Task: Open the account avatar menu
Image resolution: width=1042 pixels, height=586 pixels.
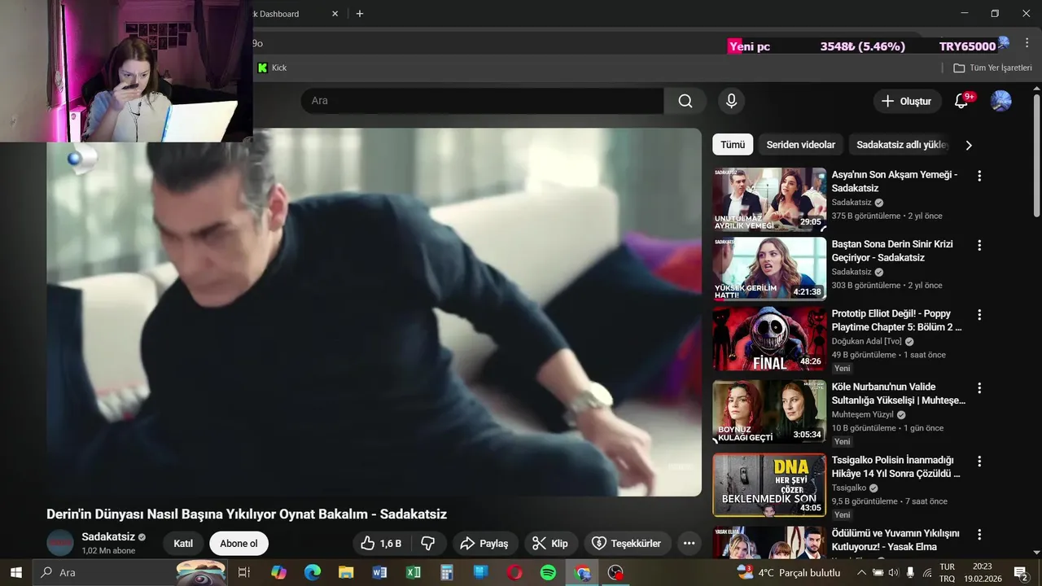Action: click(1000, 101)
